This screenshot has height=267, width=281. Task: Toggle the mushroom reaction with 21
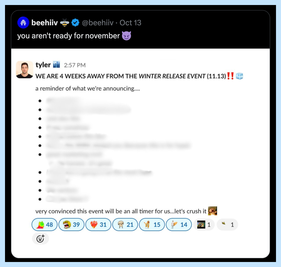(x=125, y=224)
